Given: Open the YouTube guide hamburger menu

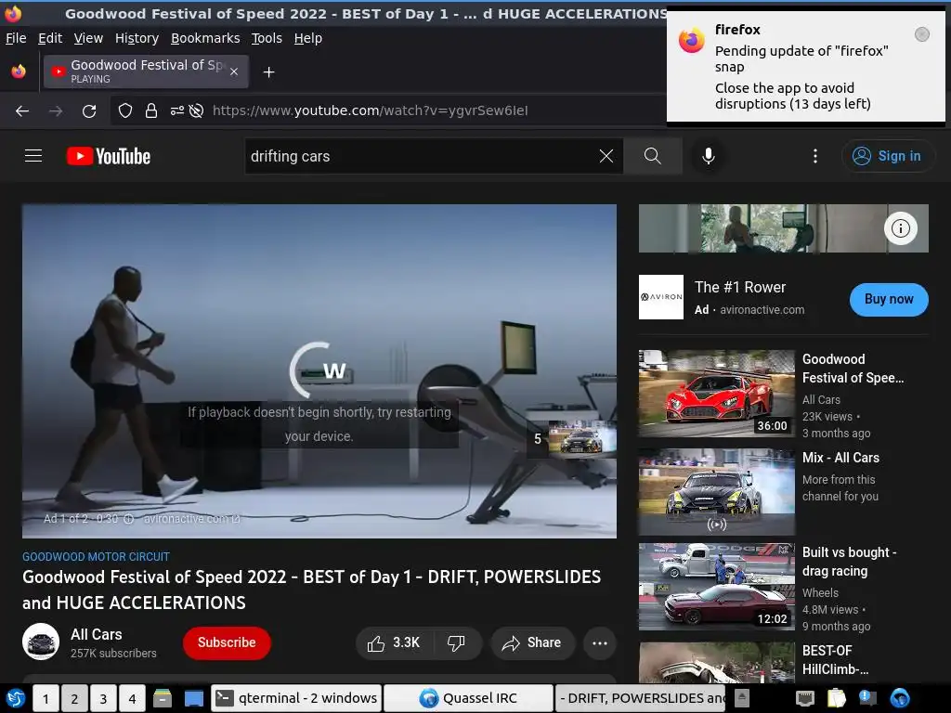Looking at the screenshot, I should (x=33, y=156).
